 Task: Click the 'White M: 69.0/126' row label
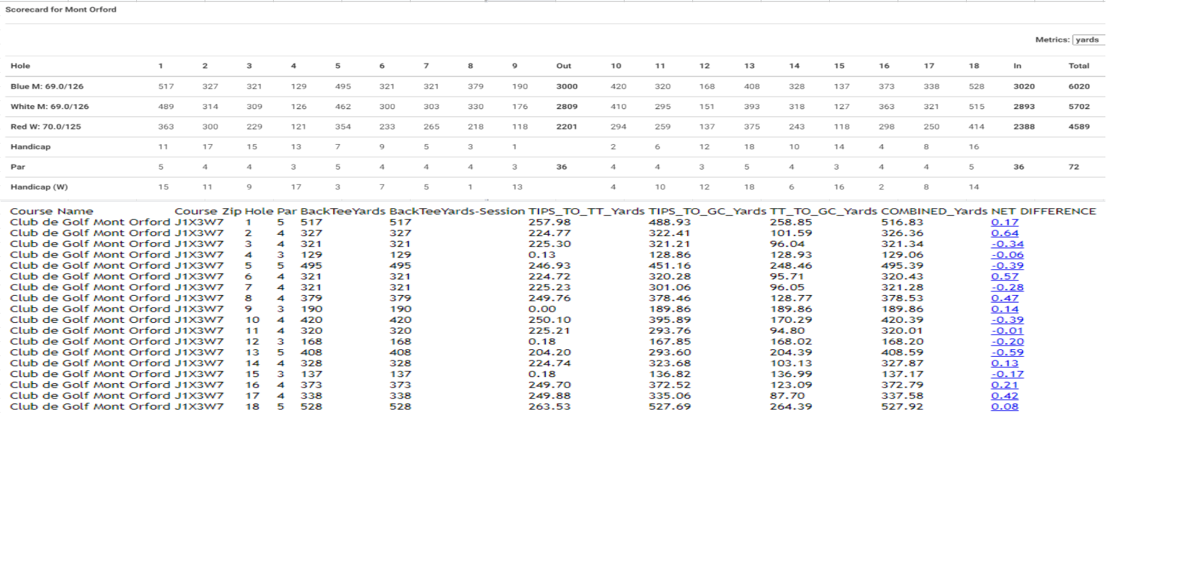(x=49, y=107)
